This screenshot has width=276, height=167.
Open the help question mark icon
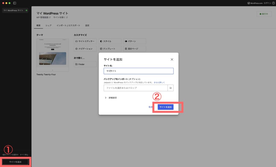click(273, 3)
